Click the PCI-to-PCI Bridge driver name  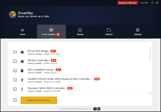[x=38, y=51]
